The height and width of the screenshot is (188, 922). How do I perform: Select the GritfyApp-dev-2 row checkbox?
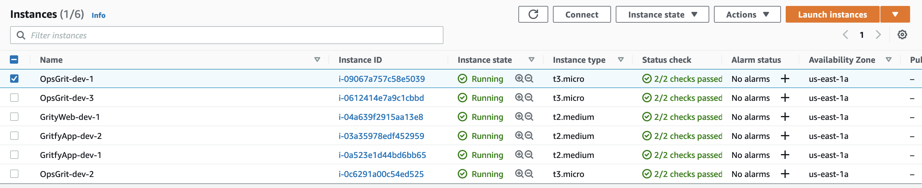click(x=14, y=136)
